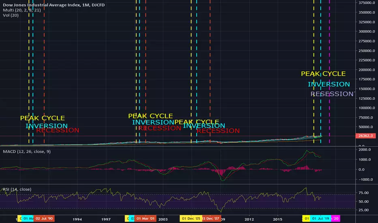Click the 2000.0 MACD axis label
Screen dimensions: 378x223
(x=365, y=150)
